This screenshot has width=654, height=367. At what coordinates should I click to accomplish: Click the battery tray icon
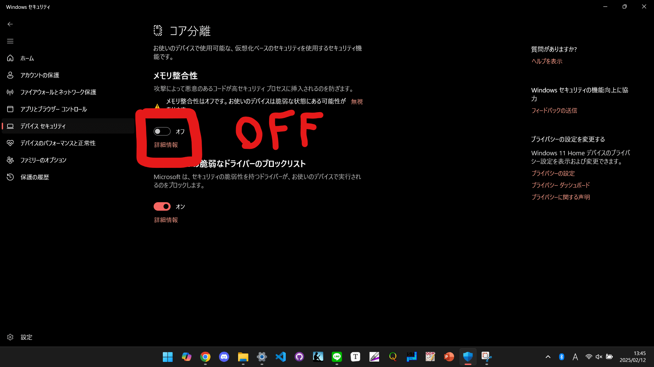click(609, 357)
